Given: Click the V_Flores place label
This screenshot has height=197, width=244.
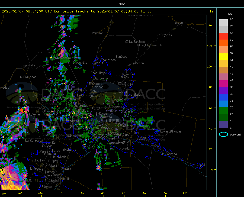Looking at the screenshot, I should pos(45,187).
